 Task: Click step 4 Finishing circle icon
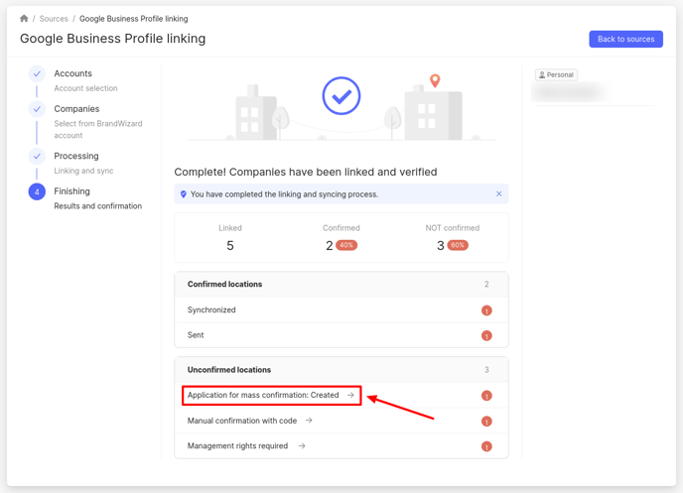tap(37, 191)
